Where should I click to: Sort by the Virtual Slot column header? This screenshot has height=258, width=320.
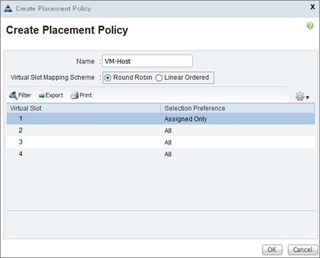(83, 108)
